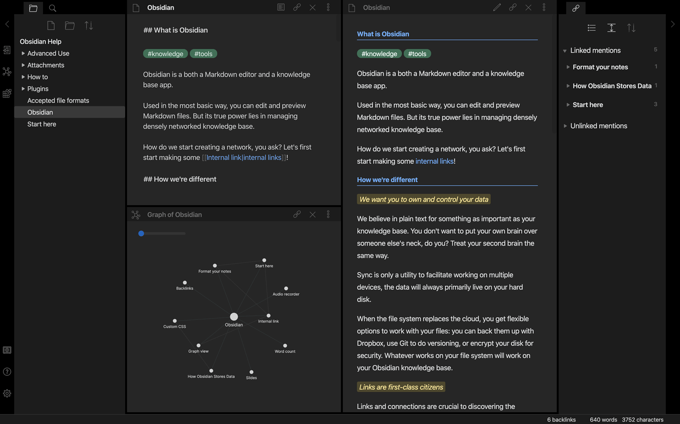Close the Obsidian preview pane
The image size is (680, 424).
[x=528, y=7]
